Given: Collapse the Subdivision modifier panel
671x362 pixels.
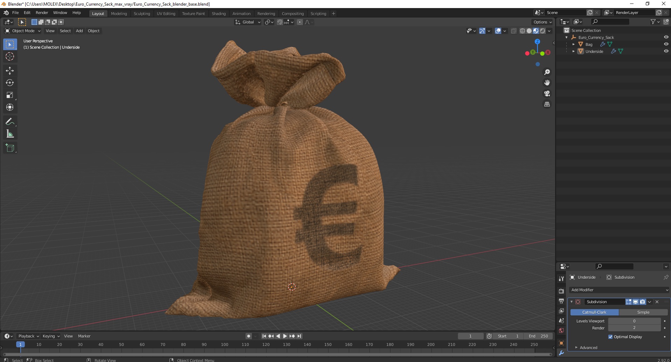Looking at the screenshot, I should (x=572, y=302).
